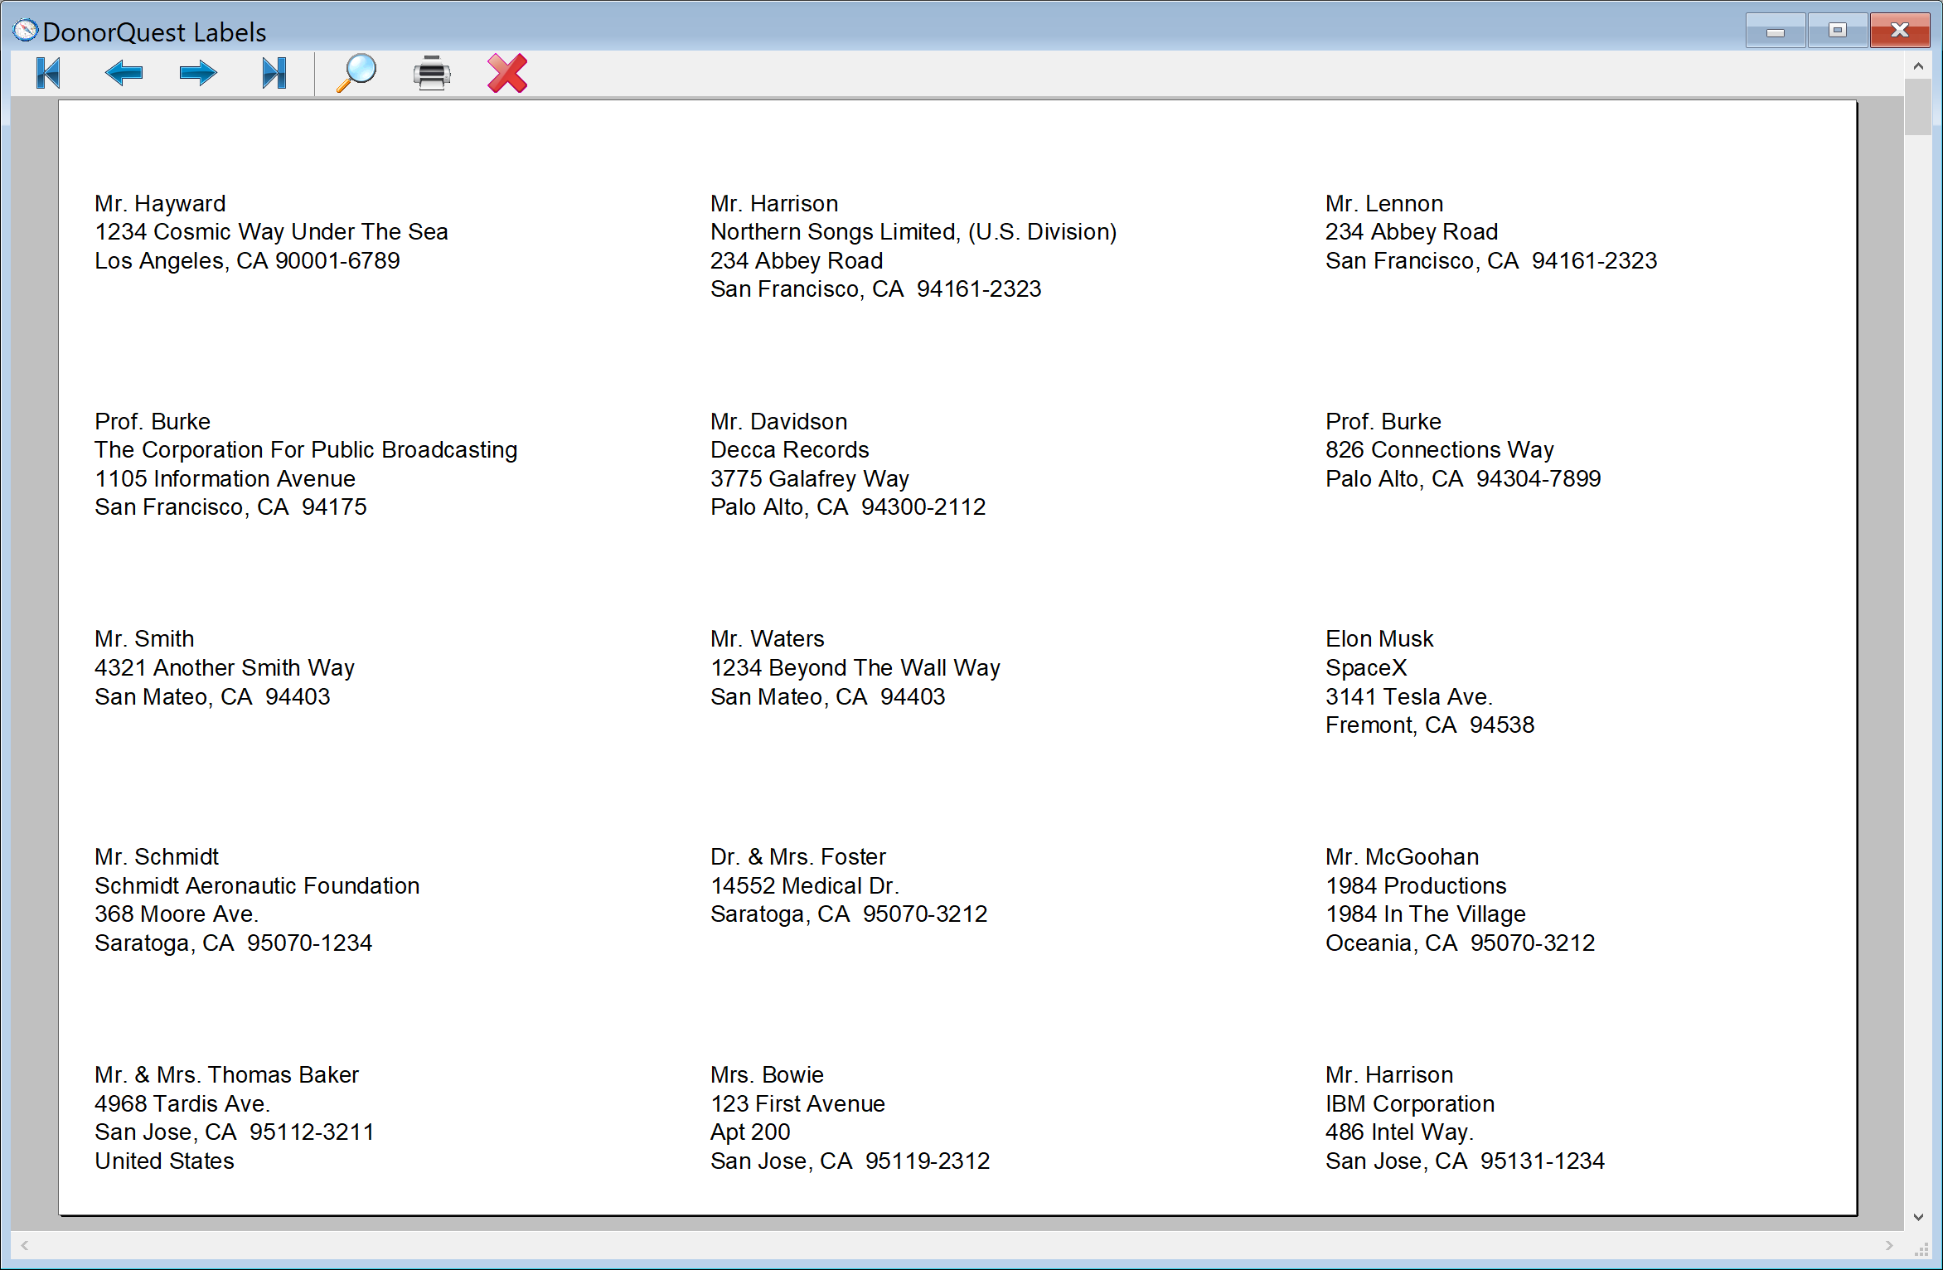Click the 'Mr. Smith' label name
The image size is (1943, 1270).
click(144, 638)
